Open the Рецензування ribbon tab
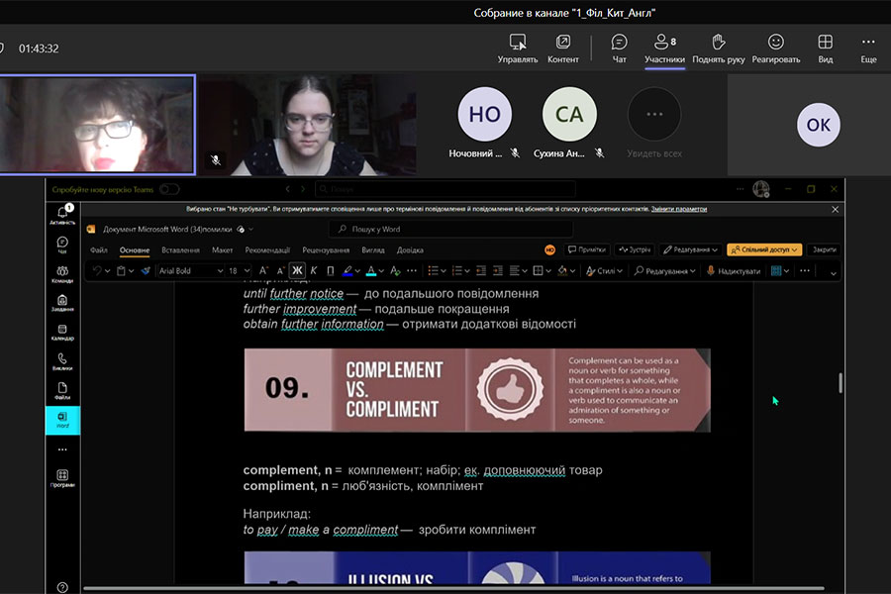The height and width of the screenshot is (594, 891). (326, 250)
